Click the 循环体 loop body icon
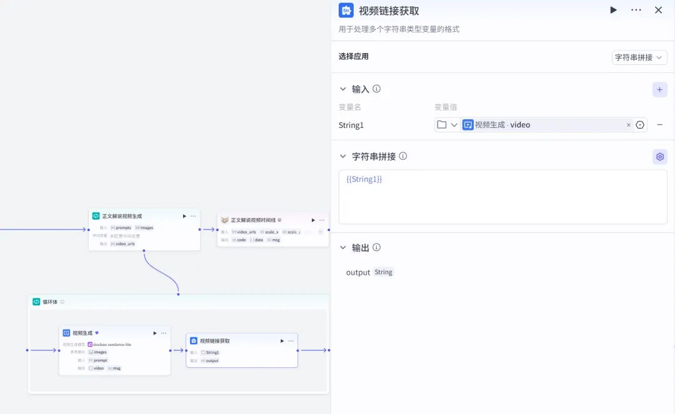 pos(36,302)
